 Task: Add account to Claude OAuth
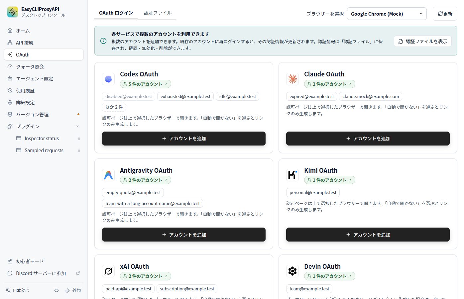368,139
